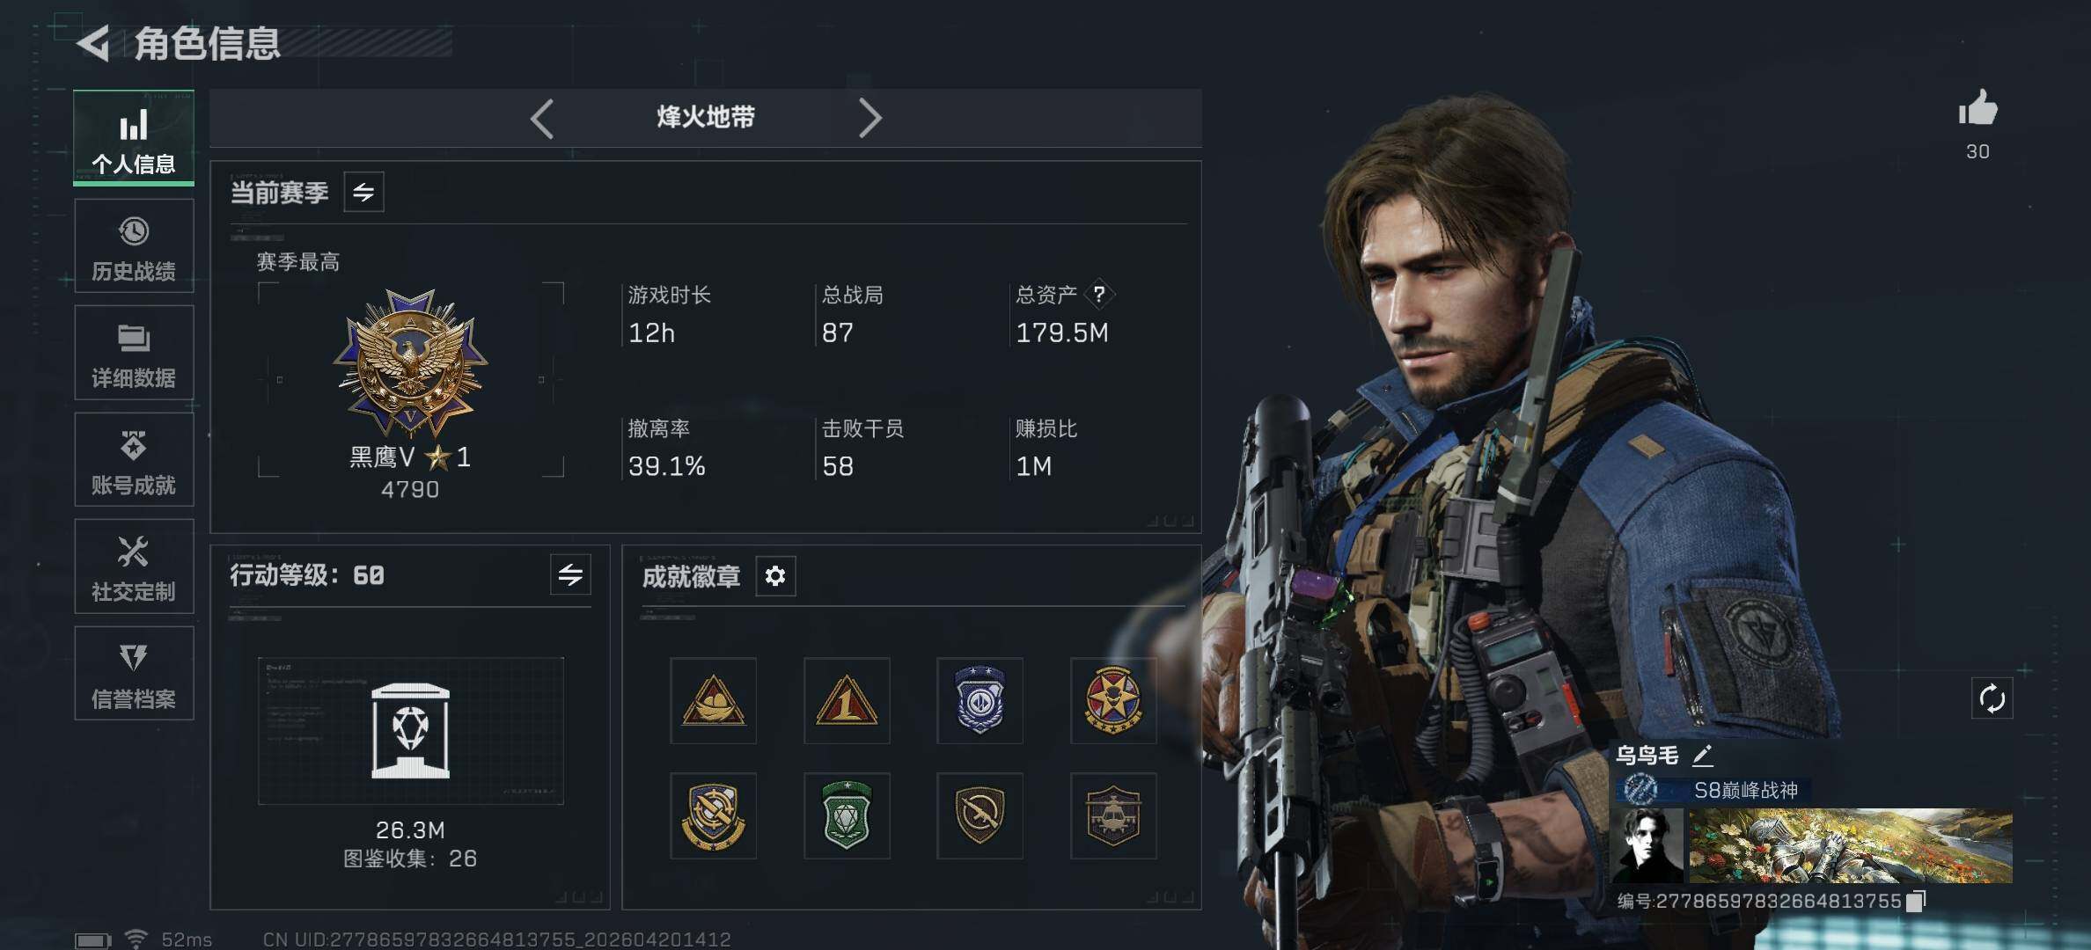Select the helicopter achievement badge
The image size is (2091, 950).
pos(1113,815)
